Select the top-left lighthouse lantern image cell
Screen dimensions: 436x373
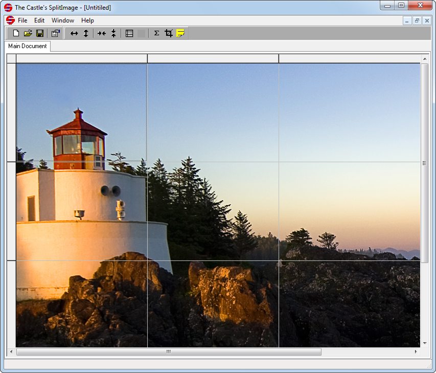pyautogui.click(x=82, y=113)
